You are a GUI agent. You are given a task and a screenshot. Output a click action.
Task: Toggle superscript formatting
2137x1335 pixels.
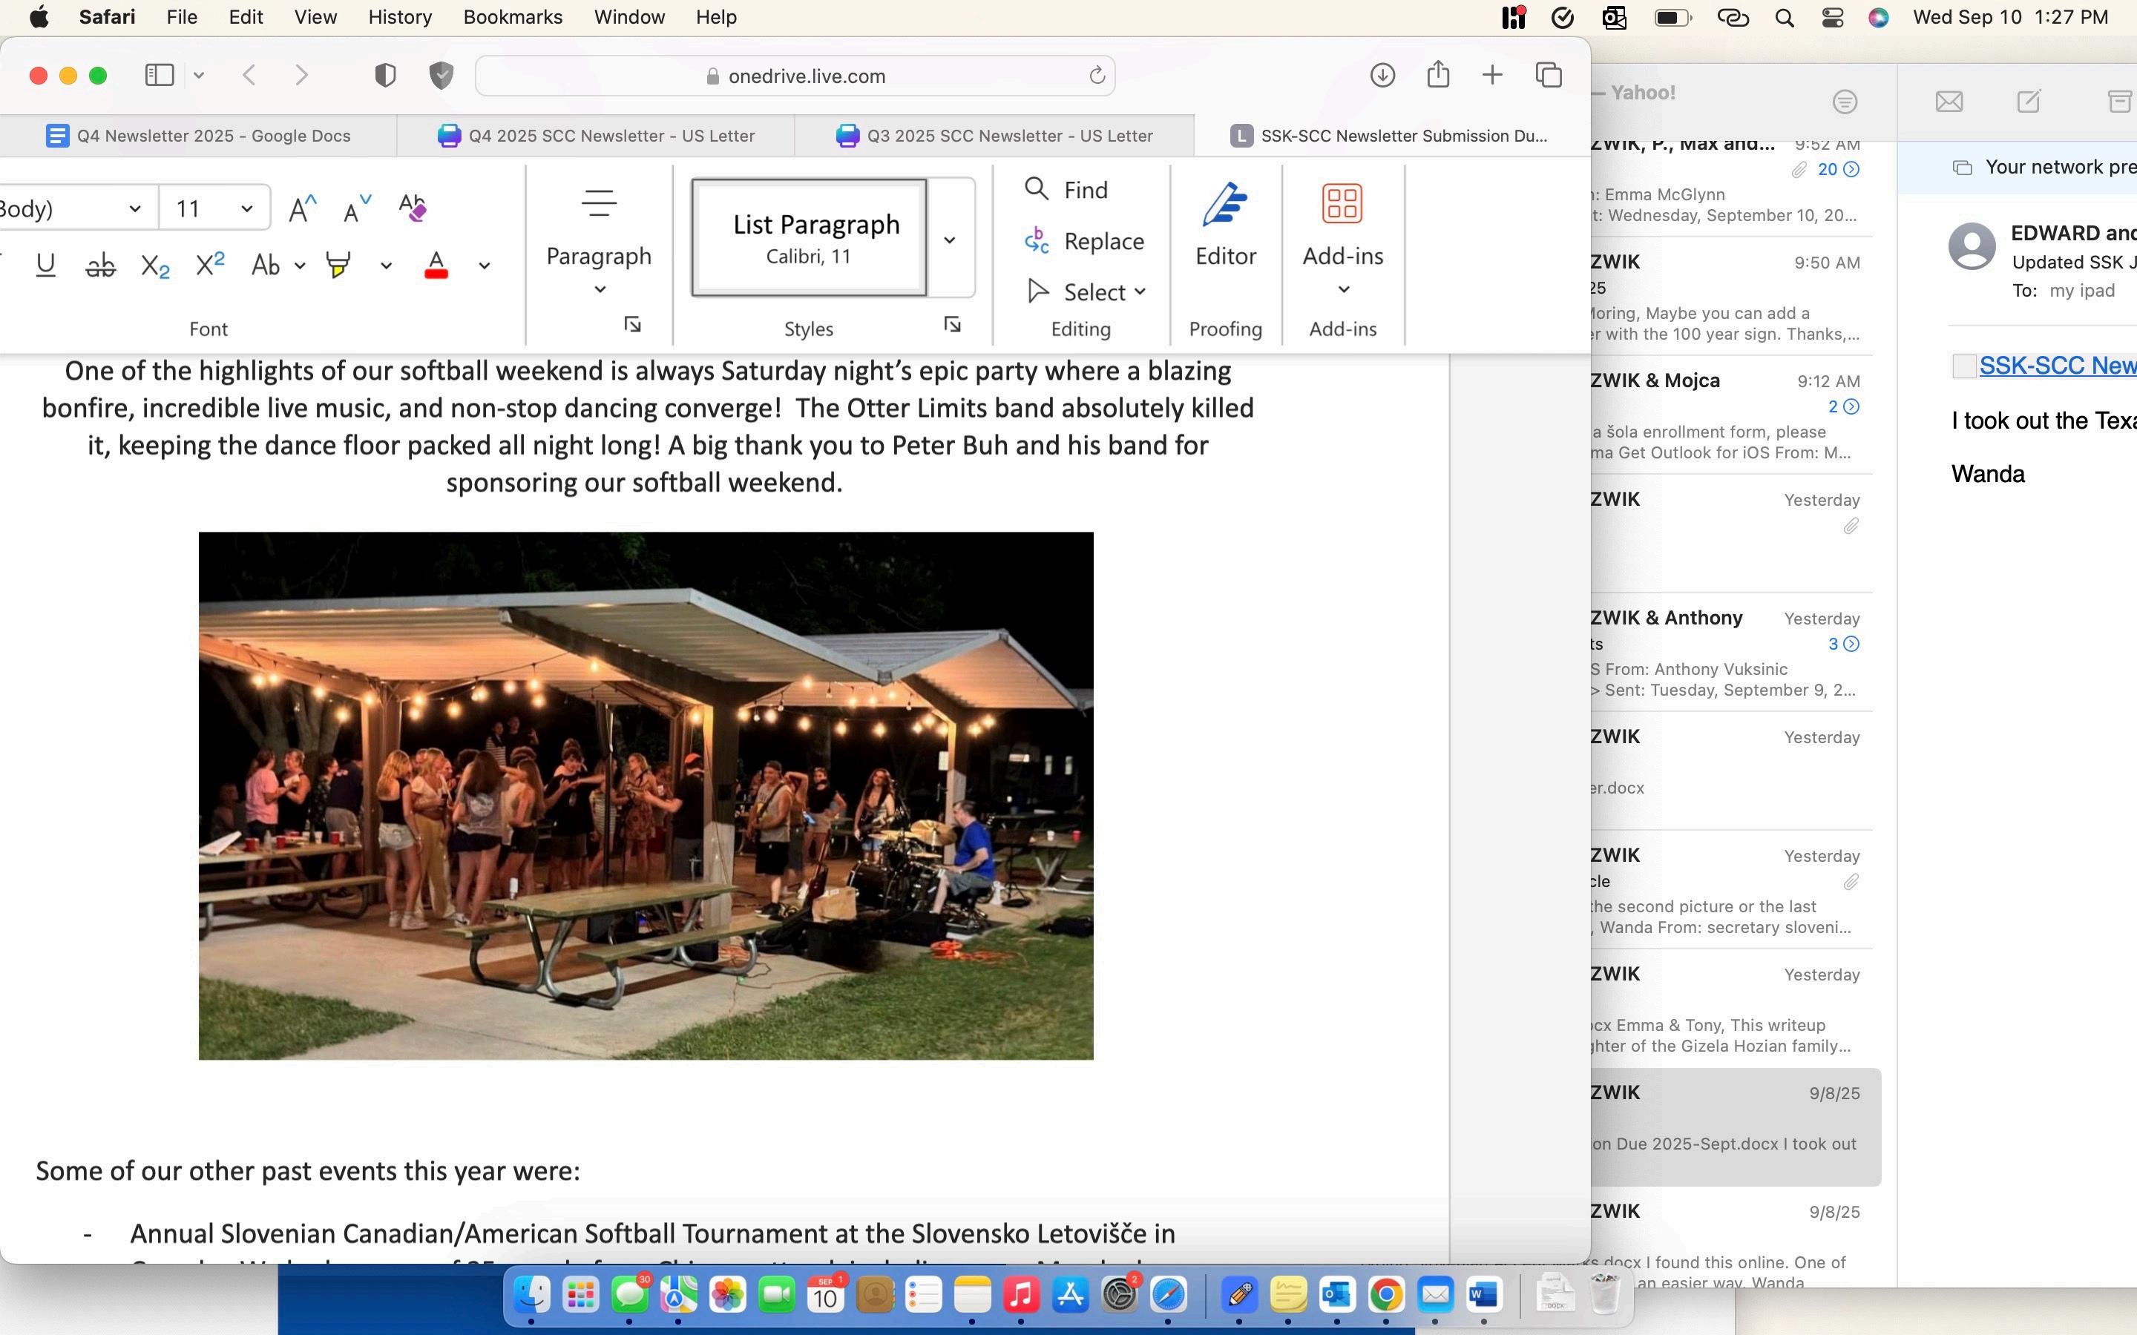coord(210,264)
